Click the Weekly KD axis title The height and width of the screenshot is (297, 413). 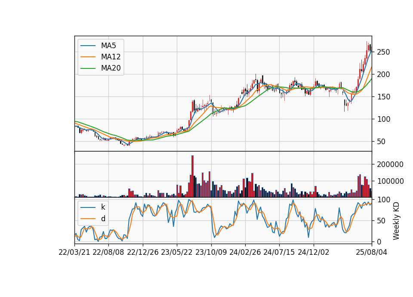coord(396,221)
